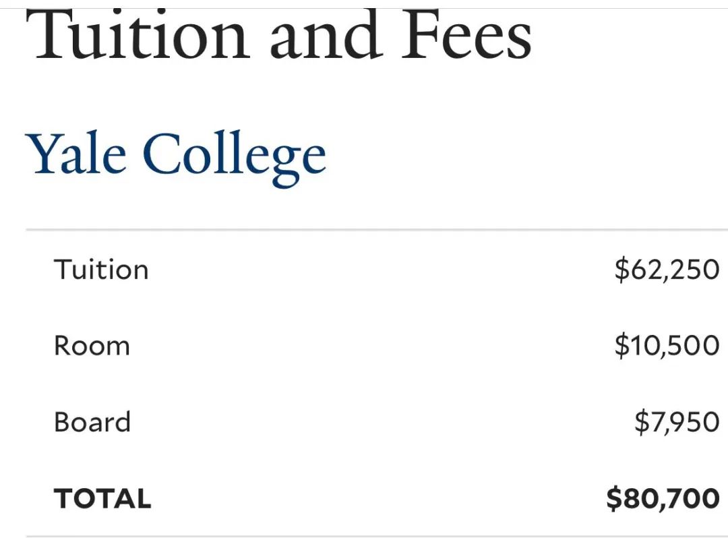Select the bold TOTAL label
Image resolution: width=728 pixels, height=538 pixels.
(102, 498)
